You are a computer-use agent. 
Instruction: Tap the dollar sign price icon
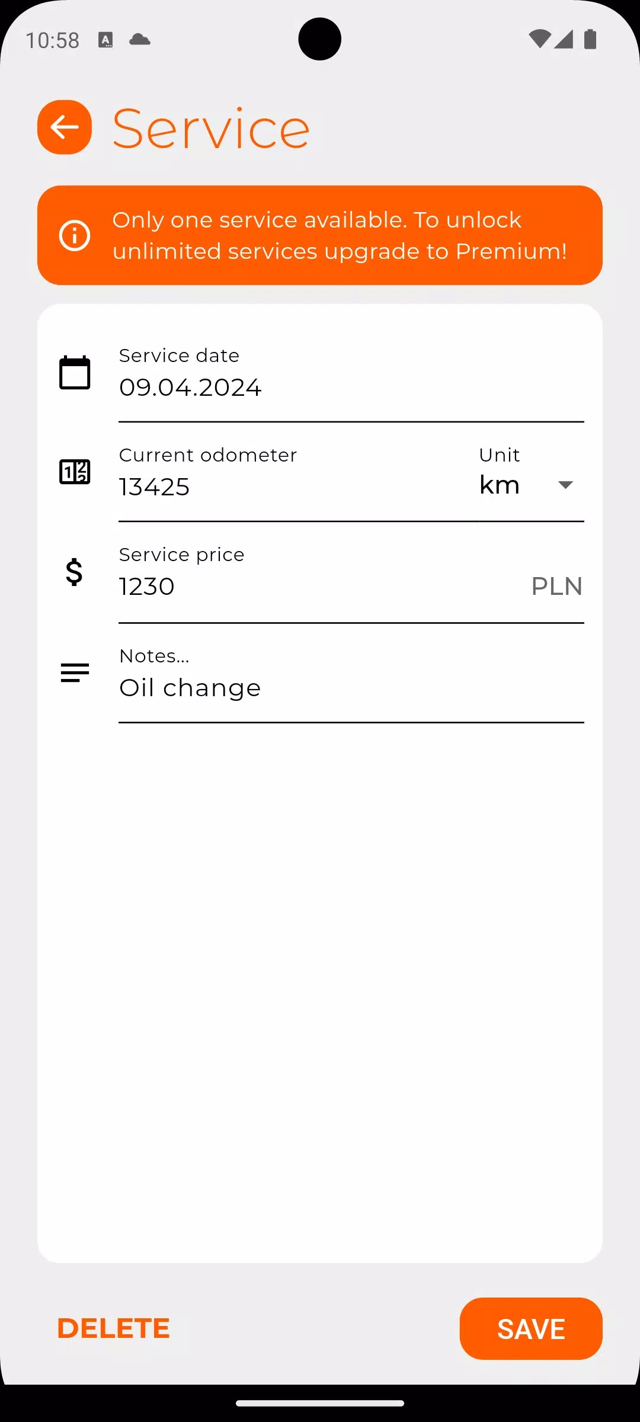(74, 572)
